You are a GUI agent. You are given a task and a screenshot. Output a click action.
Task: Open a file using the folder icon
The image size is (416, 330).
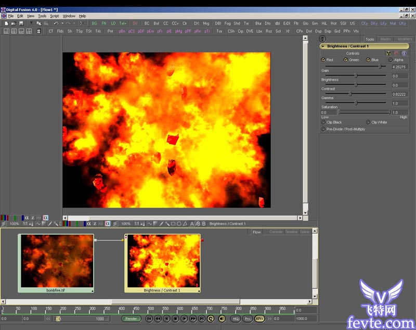(x=14, y=23)
